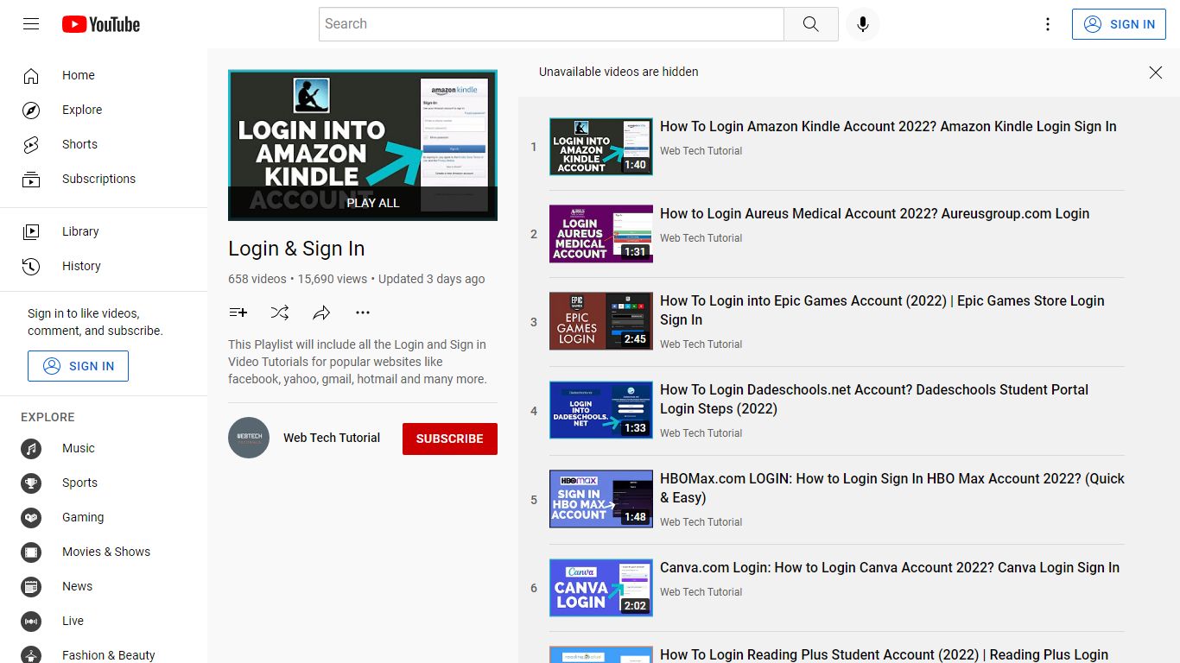Open Epic Games login video thumbnail
1180x663 pixels.
pos(601,321)
